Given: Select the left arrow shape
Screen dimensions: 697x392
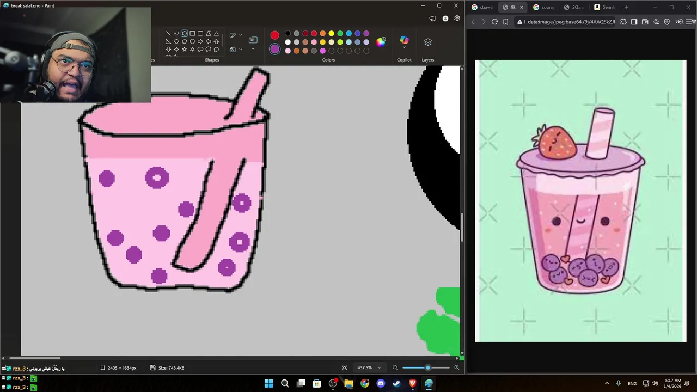Looking at the screenshot, I should (x=208, y=41).
